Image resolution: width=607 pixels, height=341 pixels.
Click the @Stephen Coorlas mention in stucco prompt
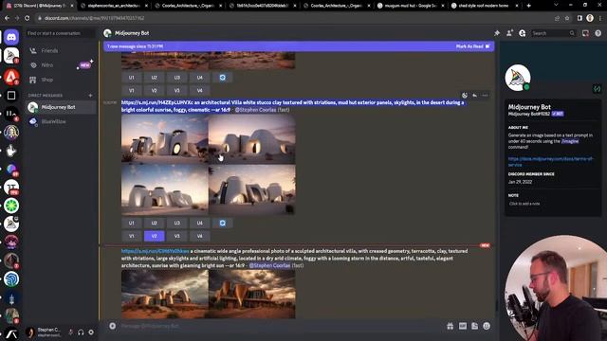255,110
